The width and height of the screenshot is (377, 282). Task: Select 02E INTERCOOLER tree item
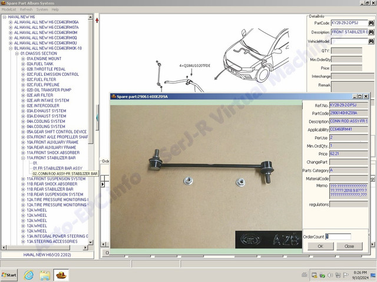43,106
